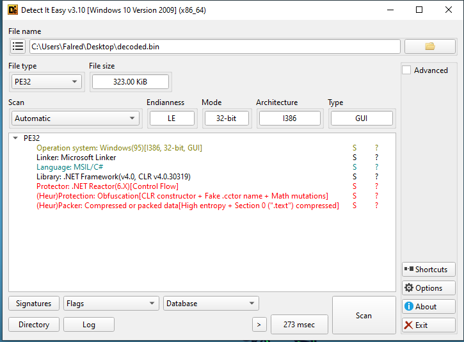Open Shortcuts settings
This screenshot has height=342, width=464.
click(x=429, y=270)
